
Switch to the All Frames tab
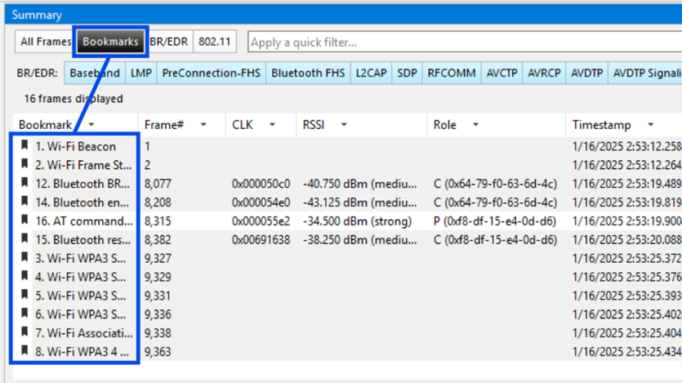click(x=44, y=42)
